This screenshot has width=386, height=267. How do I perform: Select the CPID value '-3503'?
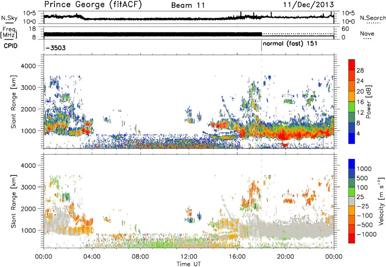pyautogui.click(x=55, y=48)
